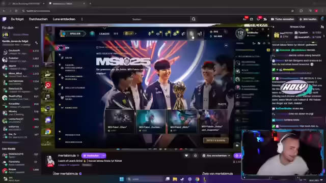Click the magnifier search button
The image size is (326, 183).
[x=194, y=19]
